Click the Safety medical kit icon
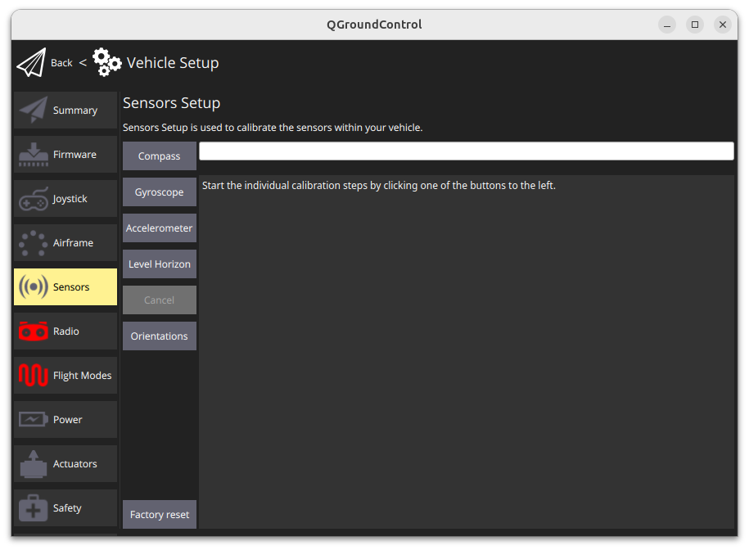The image size is (749, 550). coord(33,508)
